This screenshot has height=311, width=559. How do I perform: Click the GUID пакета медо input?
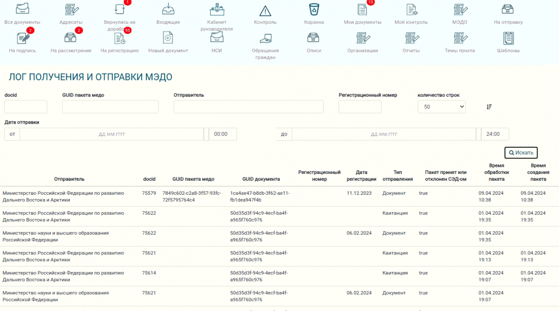(x=110, y=107)
